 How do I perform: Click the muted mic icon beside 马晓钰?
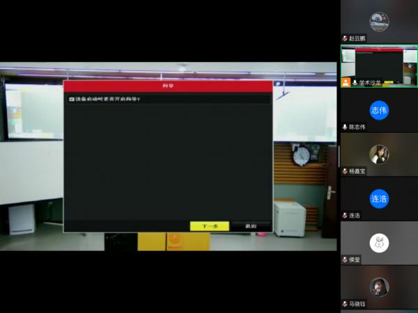pos(344,304)
